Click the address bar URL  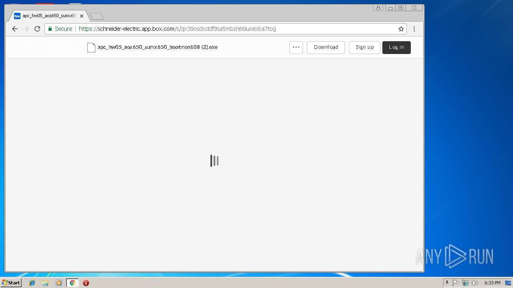point(177,29)
